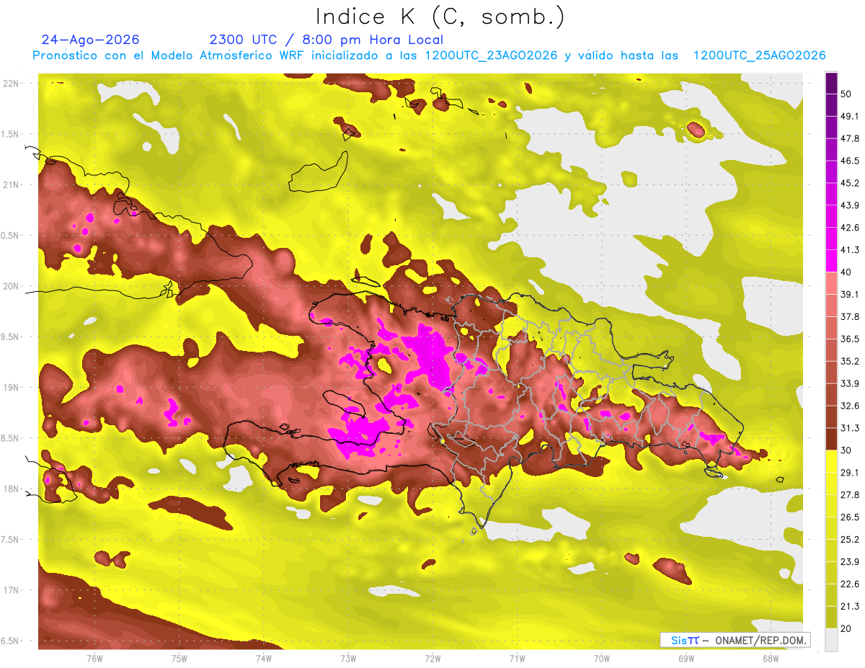Screen dimensions: 865x668
Task: Click the time label "2300 UTC / 8:00 pm Hora Local"
Action: [x=326, y=40]
